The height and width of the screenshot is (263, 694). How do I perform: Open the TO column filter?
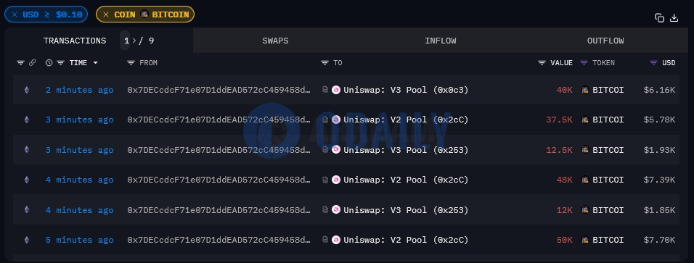pyautogui.click(x=325, y=63)
